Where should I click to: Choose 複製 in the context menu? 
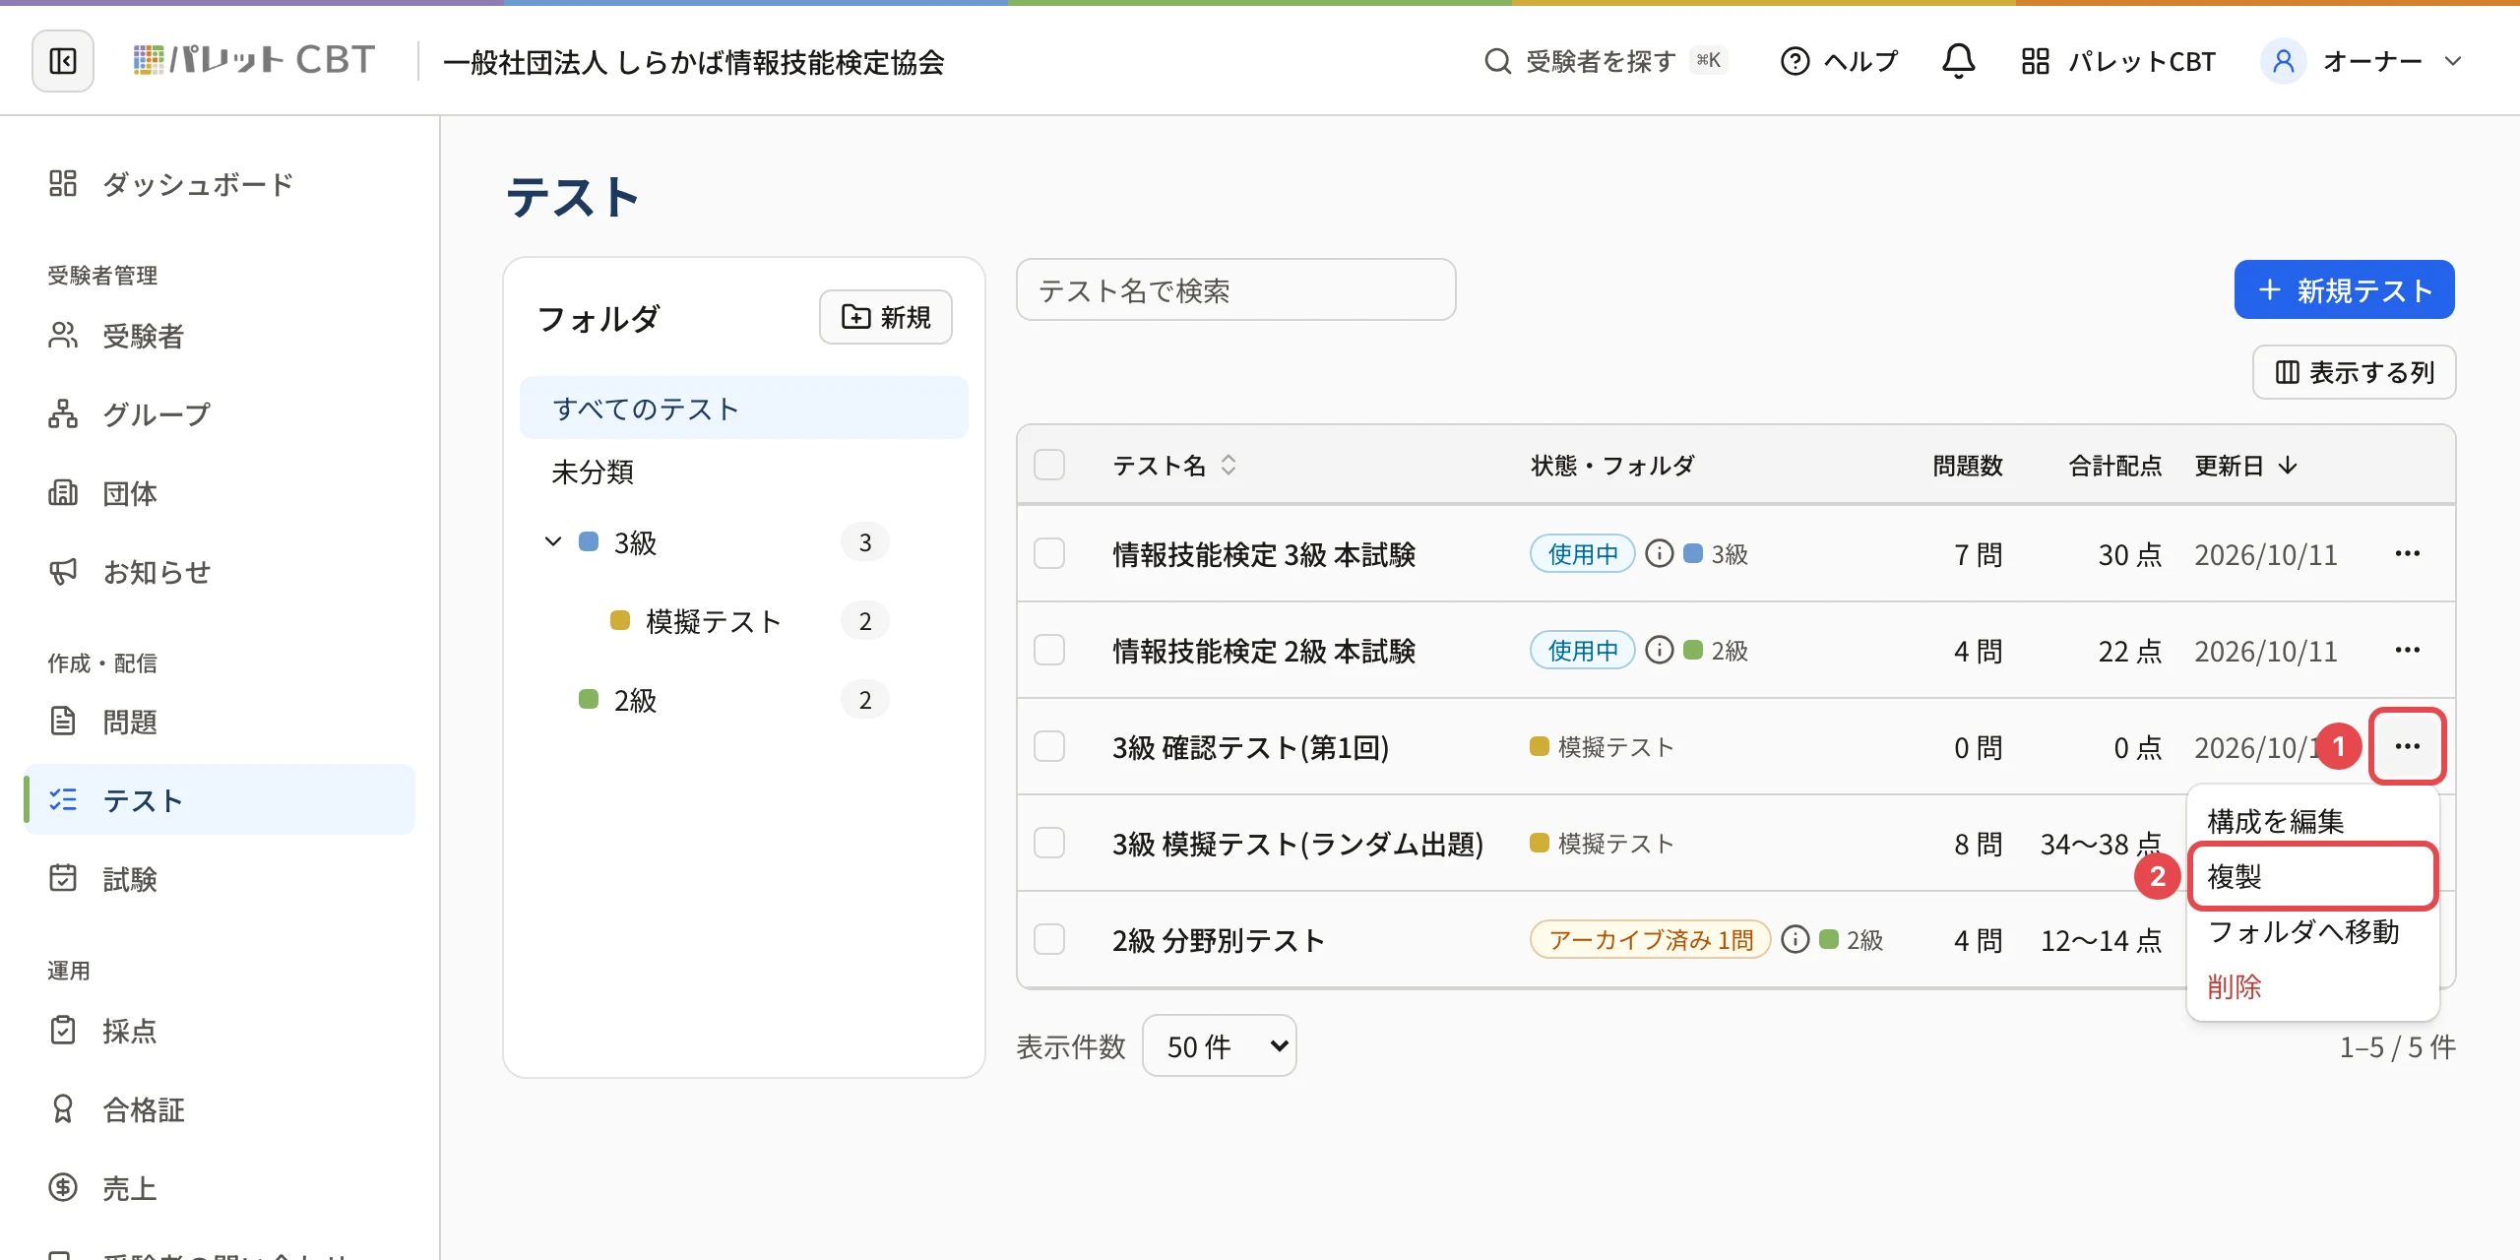click(x=2312, y=876)
